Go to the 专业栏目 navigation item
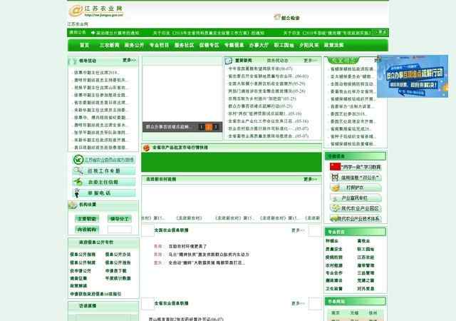This screenshot has width=456, height=321. [x=159, y=45]
